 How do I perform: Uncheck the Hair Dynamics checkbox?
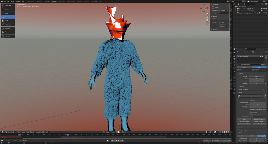tap(239, 89)
